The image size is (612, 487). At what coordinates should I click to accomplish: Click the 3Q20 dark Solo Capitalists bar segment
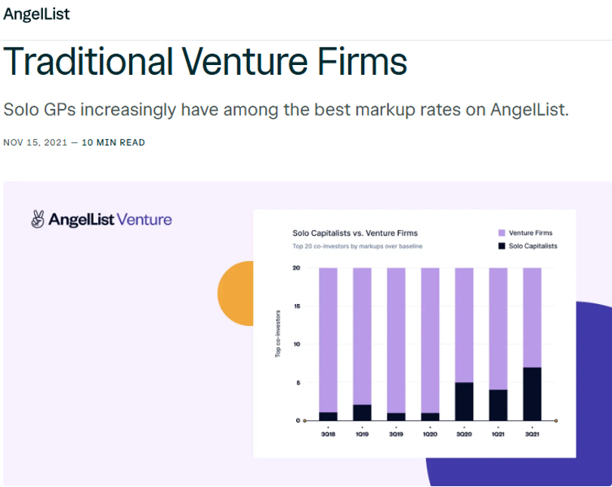[x=464, y=402]
